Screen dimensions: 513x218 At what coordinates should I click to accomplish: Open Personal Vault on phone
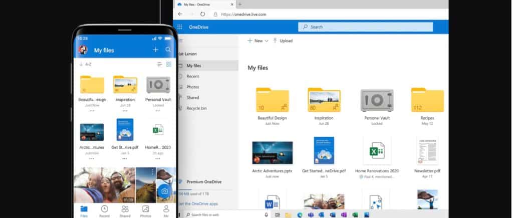[x=158, y=85]
